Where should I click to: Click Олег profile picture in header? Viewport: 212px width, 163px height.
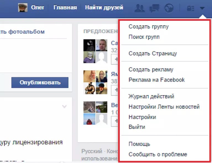pyautogui.click(x=23, y=7)
